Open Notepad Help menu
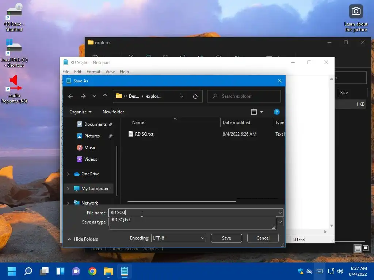374x280 pixels. pos(124,72)
